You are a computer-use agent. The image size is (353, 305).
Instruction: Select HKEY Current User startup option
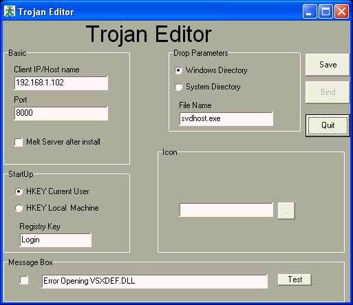[x=19, y=191]
